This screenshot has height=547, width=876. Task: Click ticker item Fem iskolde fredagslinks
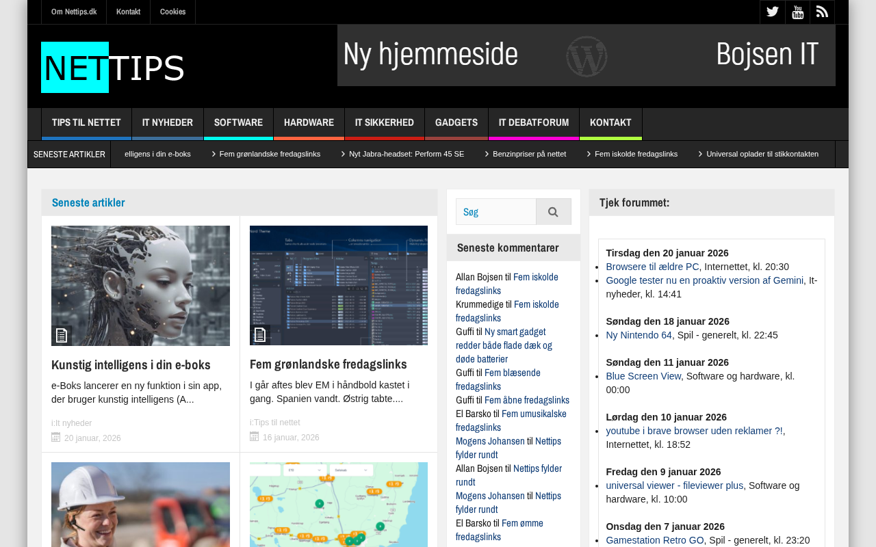(x=636, y=155)
